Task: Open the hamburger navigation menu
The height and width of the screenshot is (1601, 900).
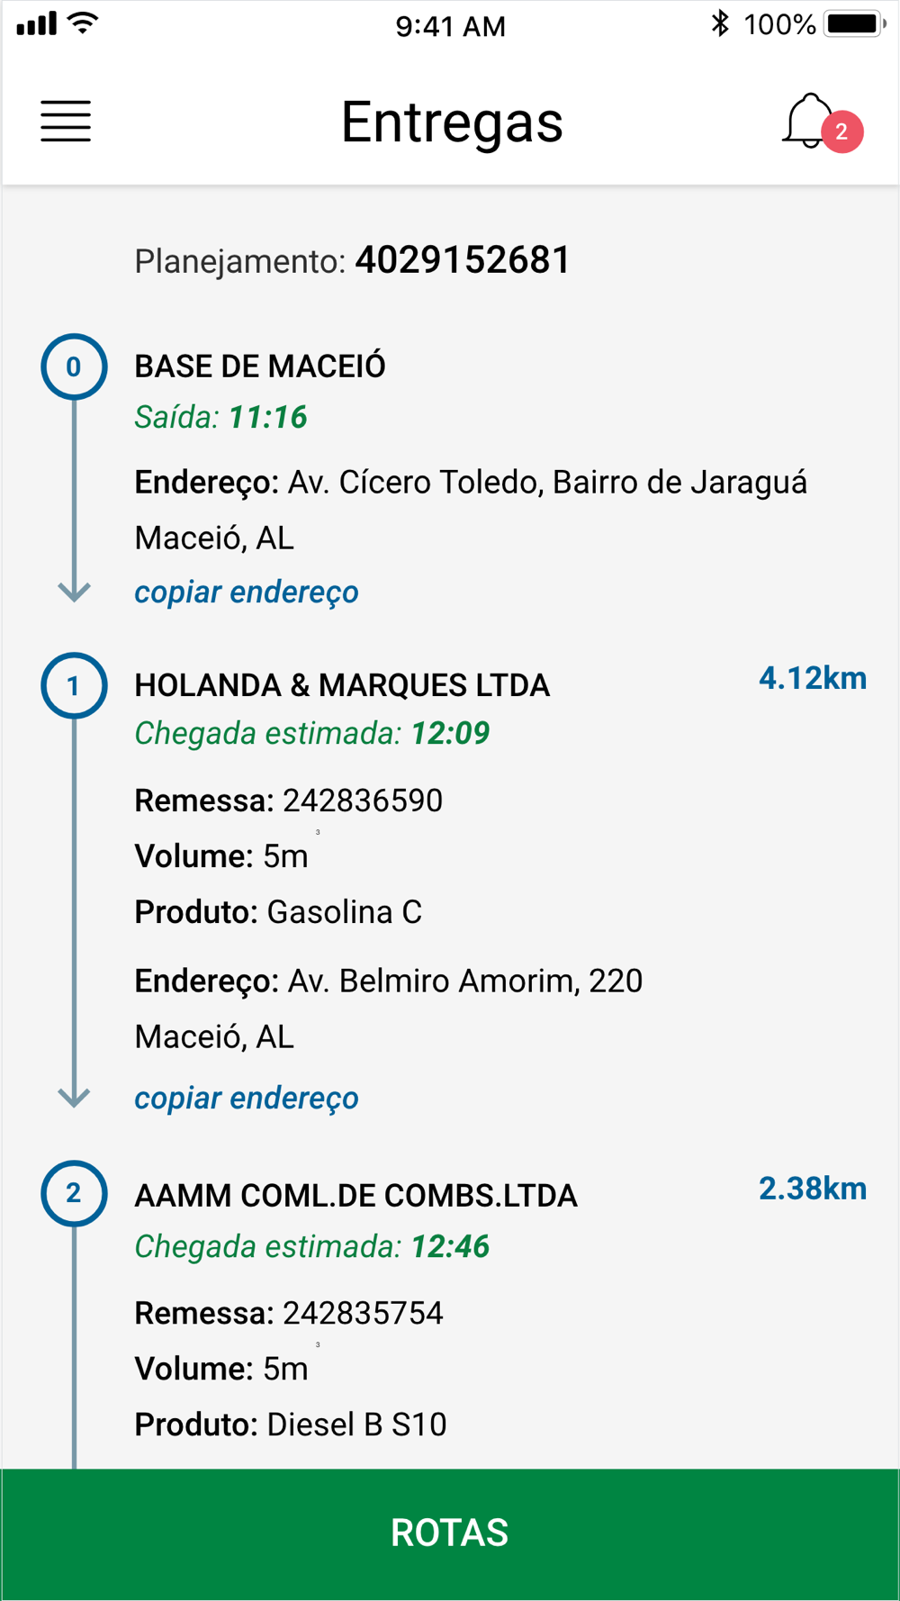Action: point(66,122)
